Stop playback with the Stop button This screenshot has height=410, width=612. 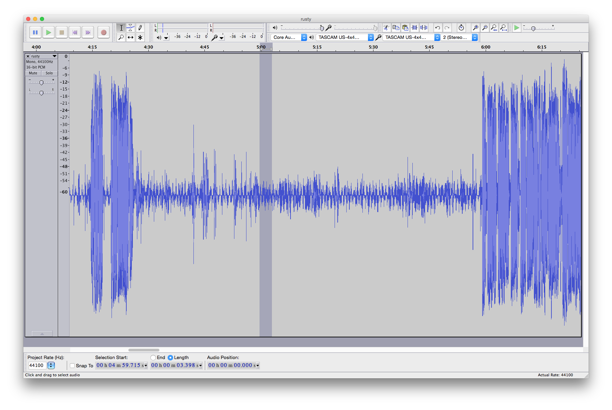pos(62,32)
